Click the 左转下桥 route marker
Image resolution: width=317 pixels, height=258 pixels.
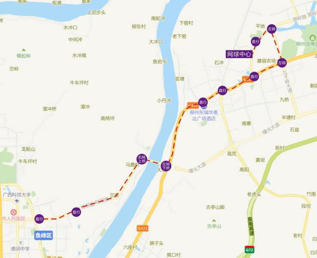click(166, 166)
